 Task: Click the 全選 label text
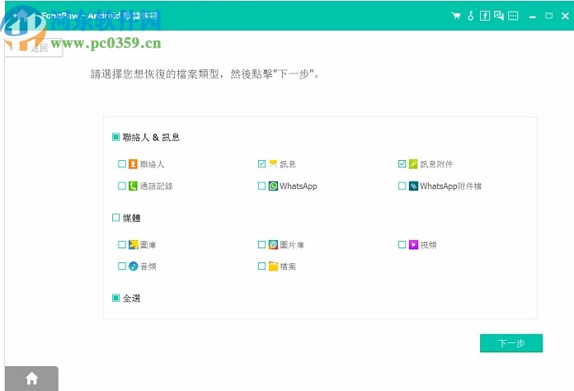click(x=131, y=299)
